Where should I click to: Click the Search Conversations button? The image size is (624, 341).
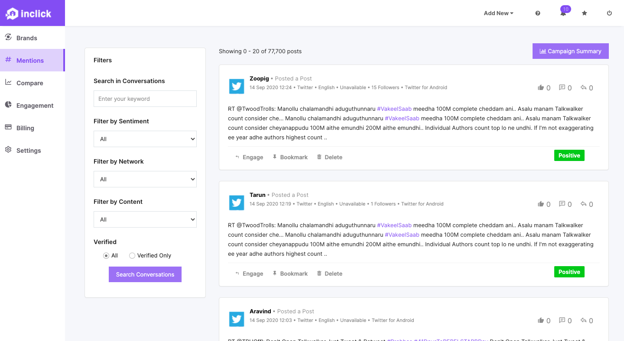point(145,274)
